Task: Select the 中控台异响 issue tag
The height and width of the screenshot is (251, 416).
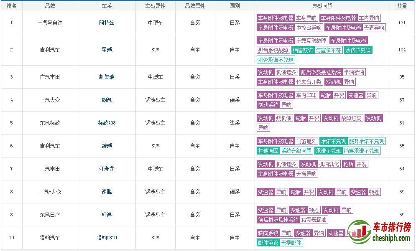Action: [x=309, y=28]
